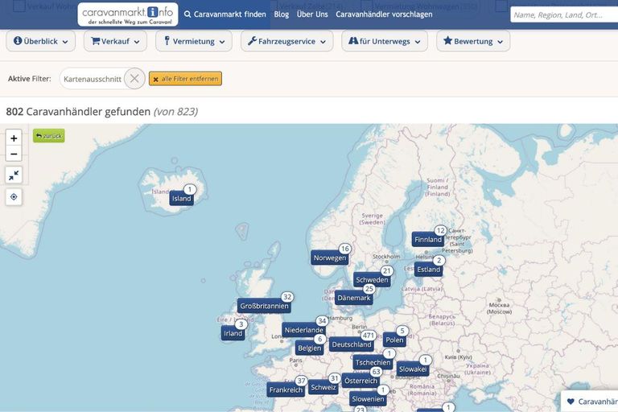The width and height of the screenshot is (618, 412).
Task: Expand the Überblick dropdown
Action: pos(40,41)
